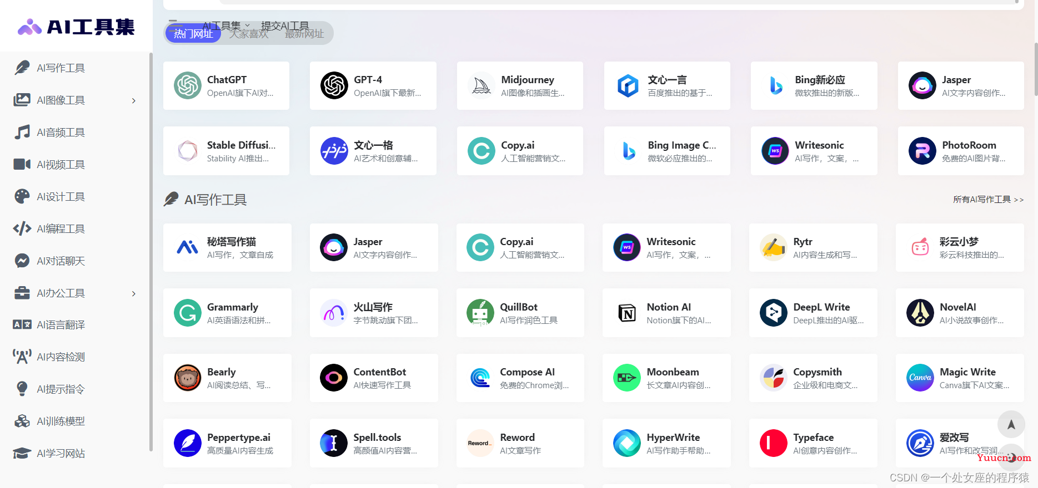Click the Canva logo for Magic Write

tap(920, 378)
